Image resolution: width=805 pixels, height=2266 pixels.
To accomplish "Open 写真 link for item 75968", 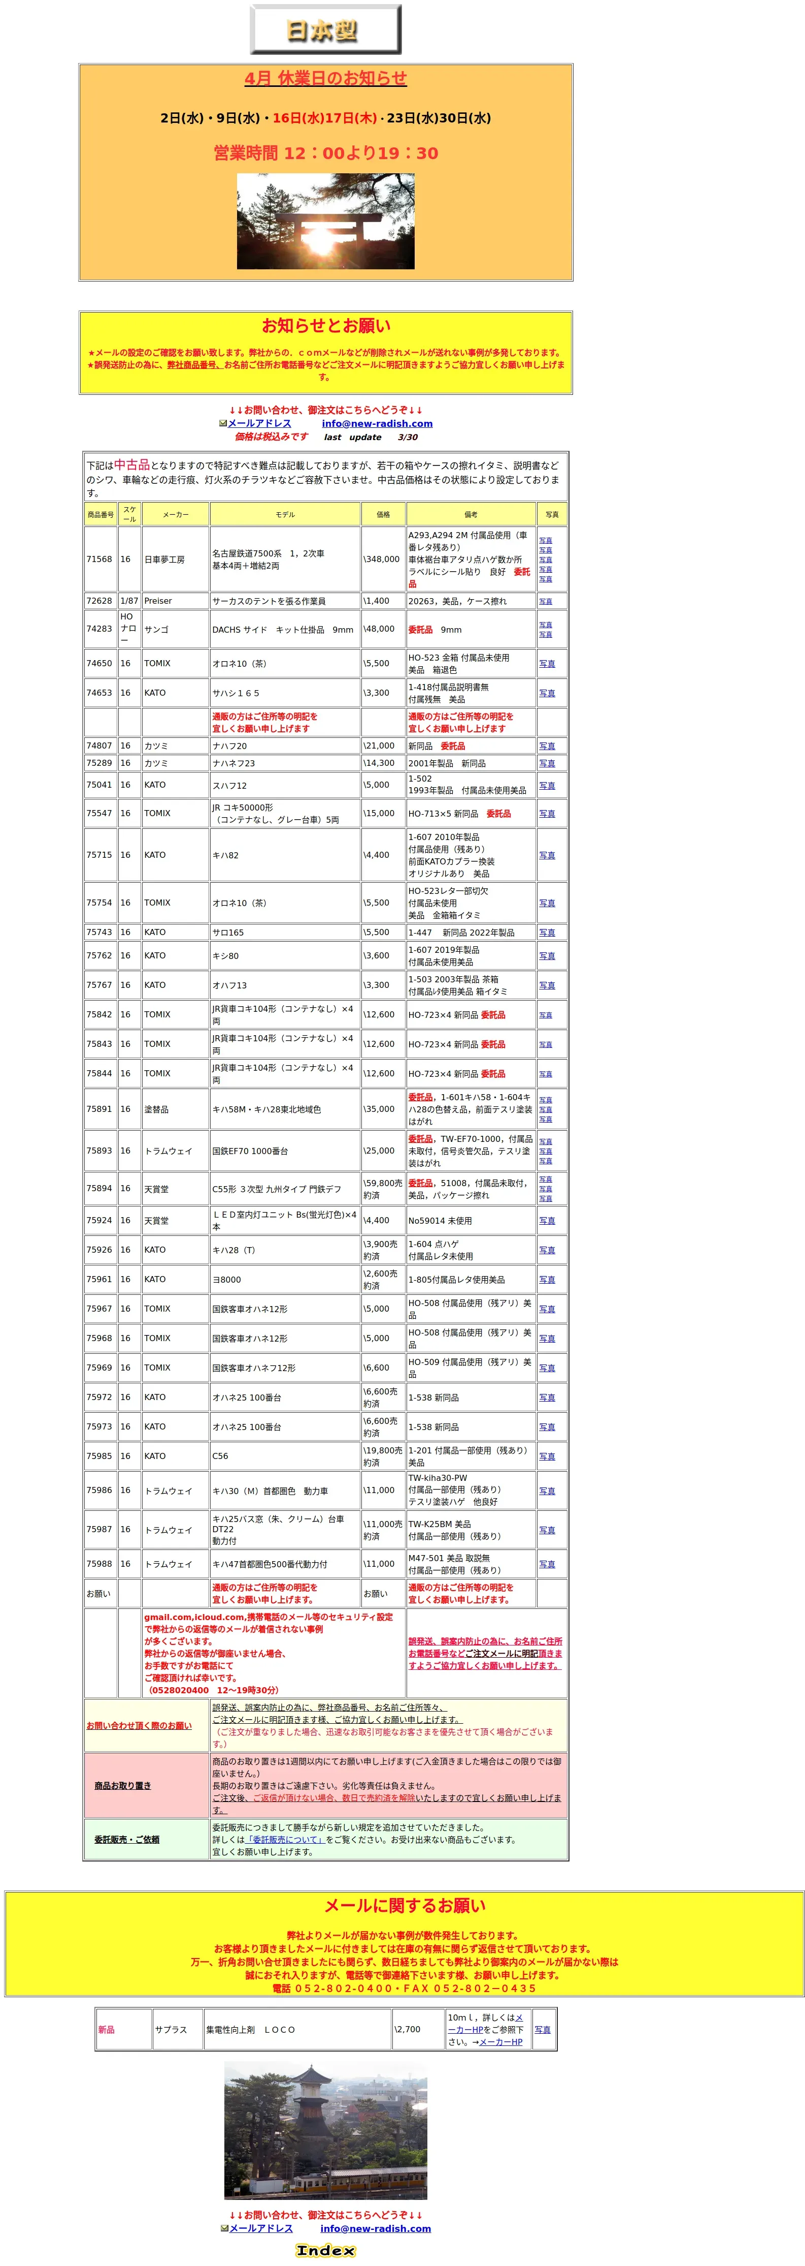I will (x=547, y=1339).
